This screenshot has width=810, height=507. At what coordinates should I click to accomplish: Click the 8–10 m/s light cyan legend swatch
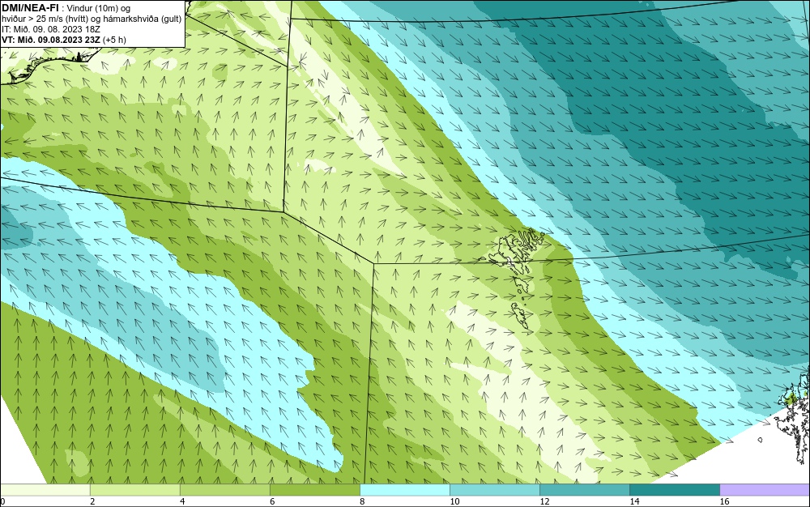click(x=404, y=489)
